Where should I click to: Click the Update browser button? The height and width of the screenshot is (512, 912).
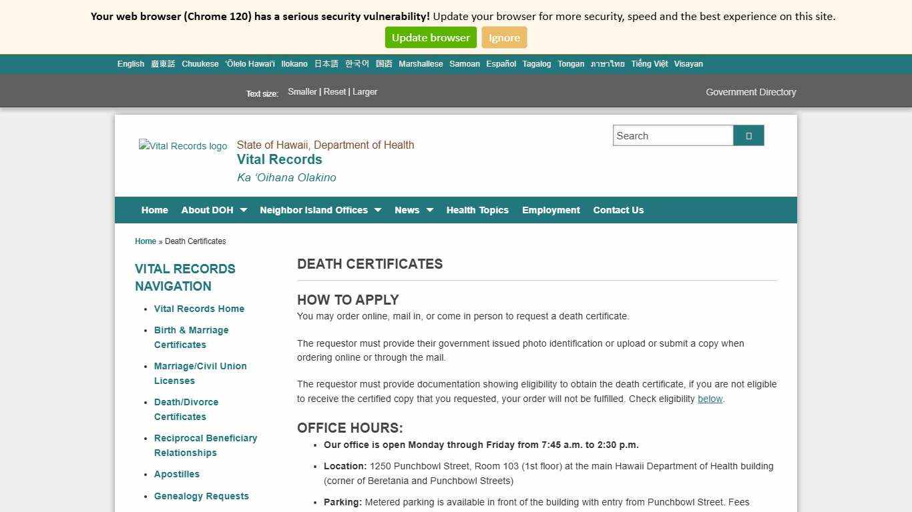coord(430,37)
